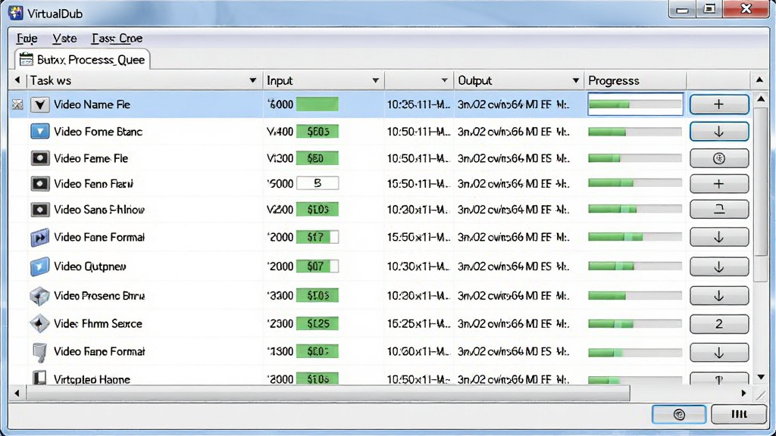The width and height of the screenshot is (776, 436).
Task: Click the button in Video Sans Fhlnow row
Action: pyautogui.click(x=719, y=210)
